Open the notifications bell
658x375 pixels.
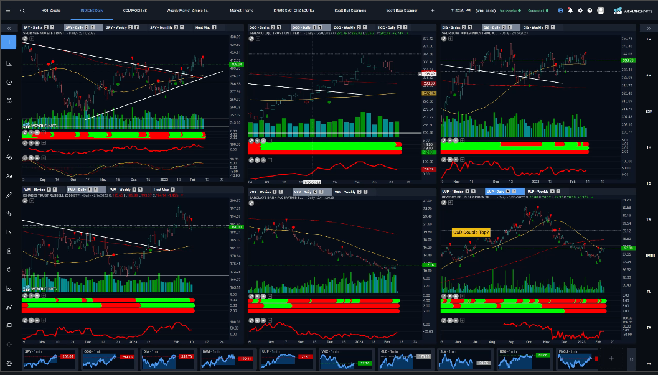point(570,11)
